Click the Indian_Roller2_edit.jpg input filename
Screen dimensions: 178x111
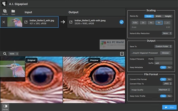pos(42,21)
